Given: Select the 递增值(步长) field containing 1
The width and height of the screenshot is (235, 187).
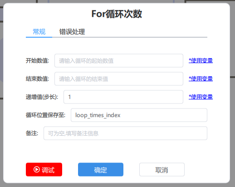Looking at the screenshot, I should pos(123,97).
